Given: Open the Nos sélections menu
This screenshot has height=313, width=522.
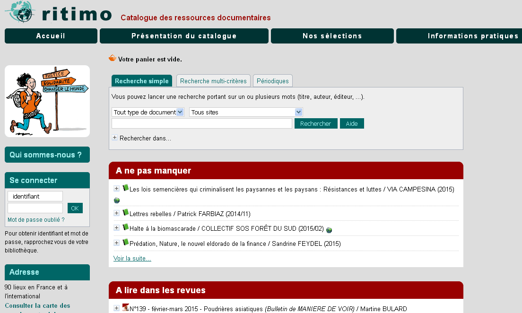Looking at the screenshot, I should (x=332, y=36).
